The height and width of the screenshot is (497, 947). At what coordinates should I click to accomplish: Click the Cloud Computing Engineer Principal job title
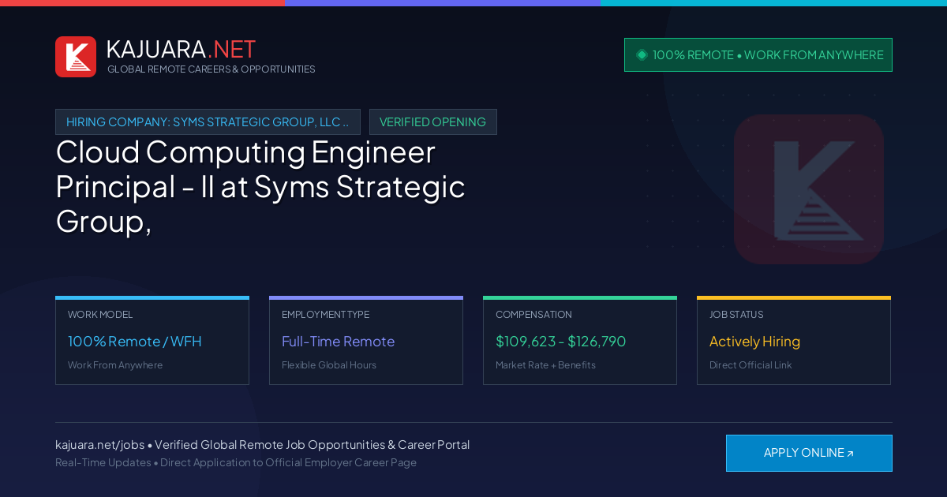(260, 186)
